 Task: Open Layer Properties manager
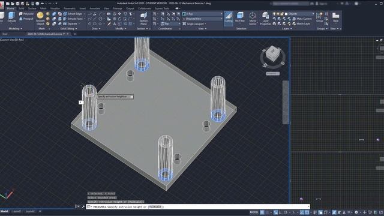(265, 19)
